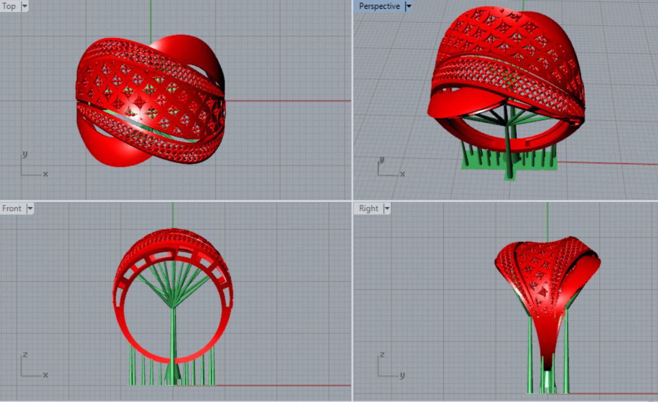Expand the Perspective viewport dropdown arrow
The width and height of the screenshot is (658, 402).
(x=409, y=7)
